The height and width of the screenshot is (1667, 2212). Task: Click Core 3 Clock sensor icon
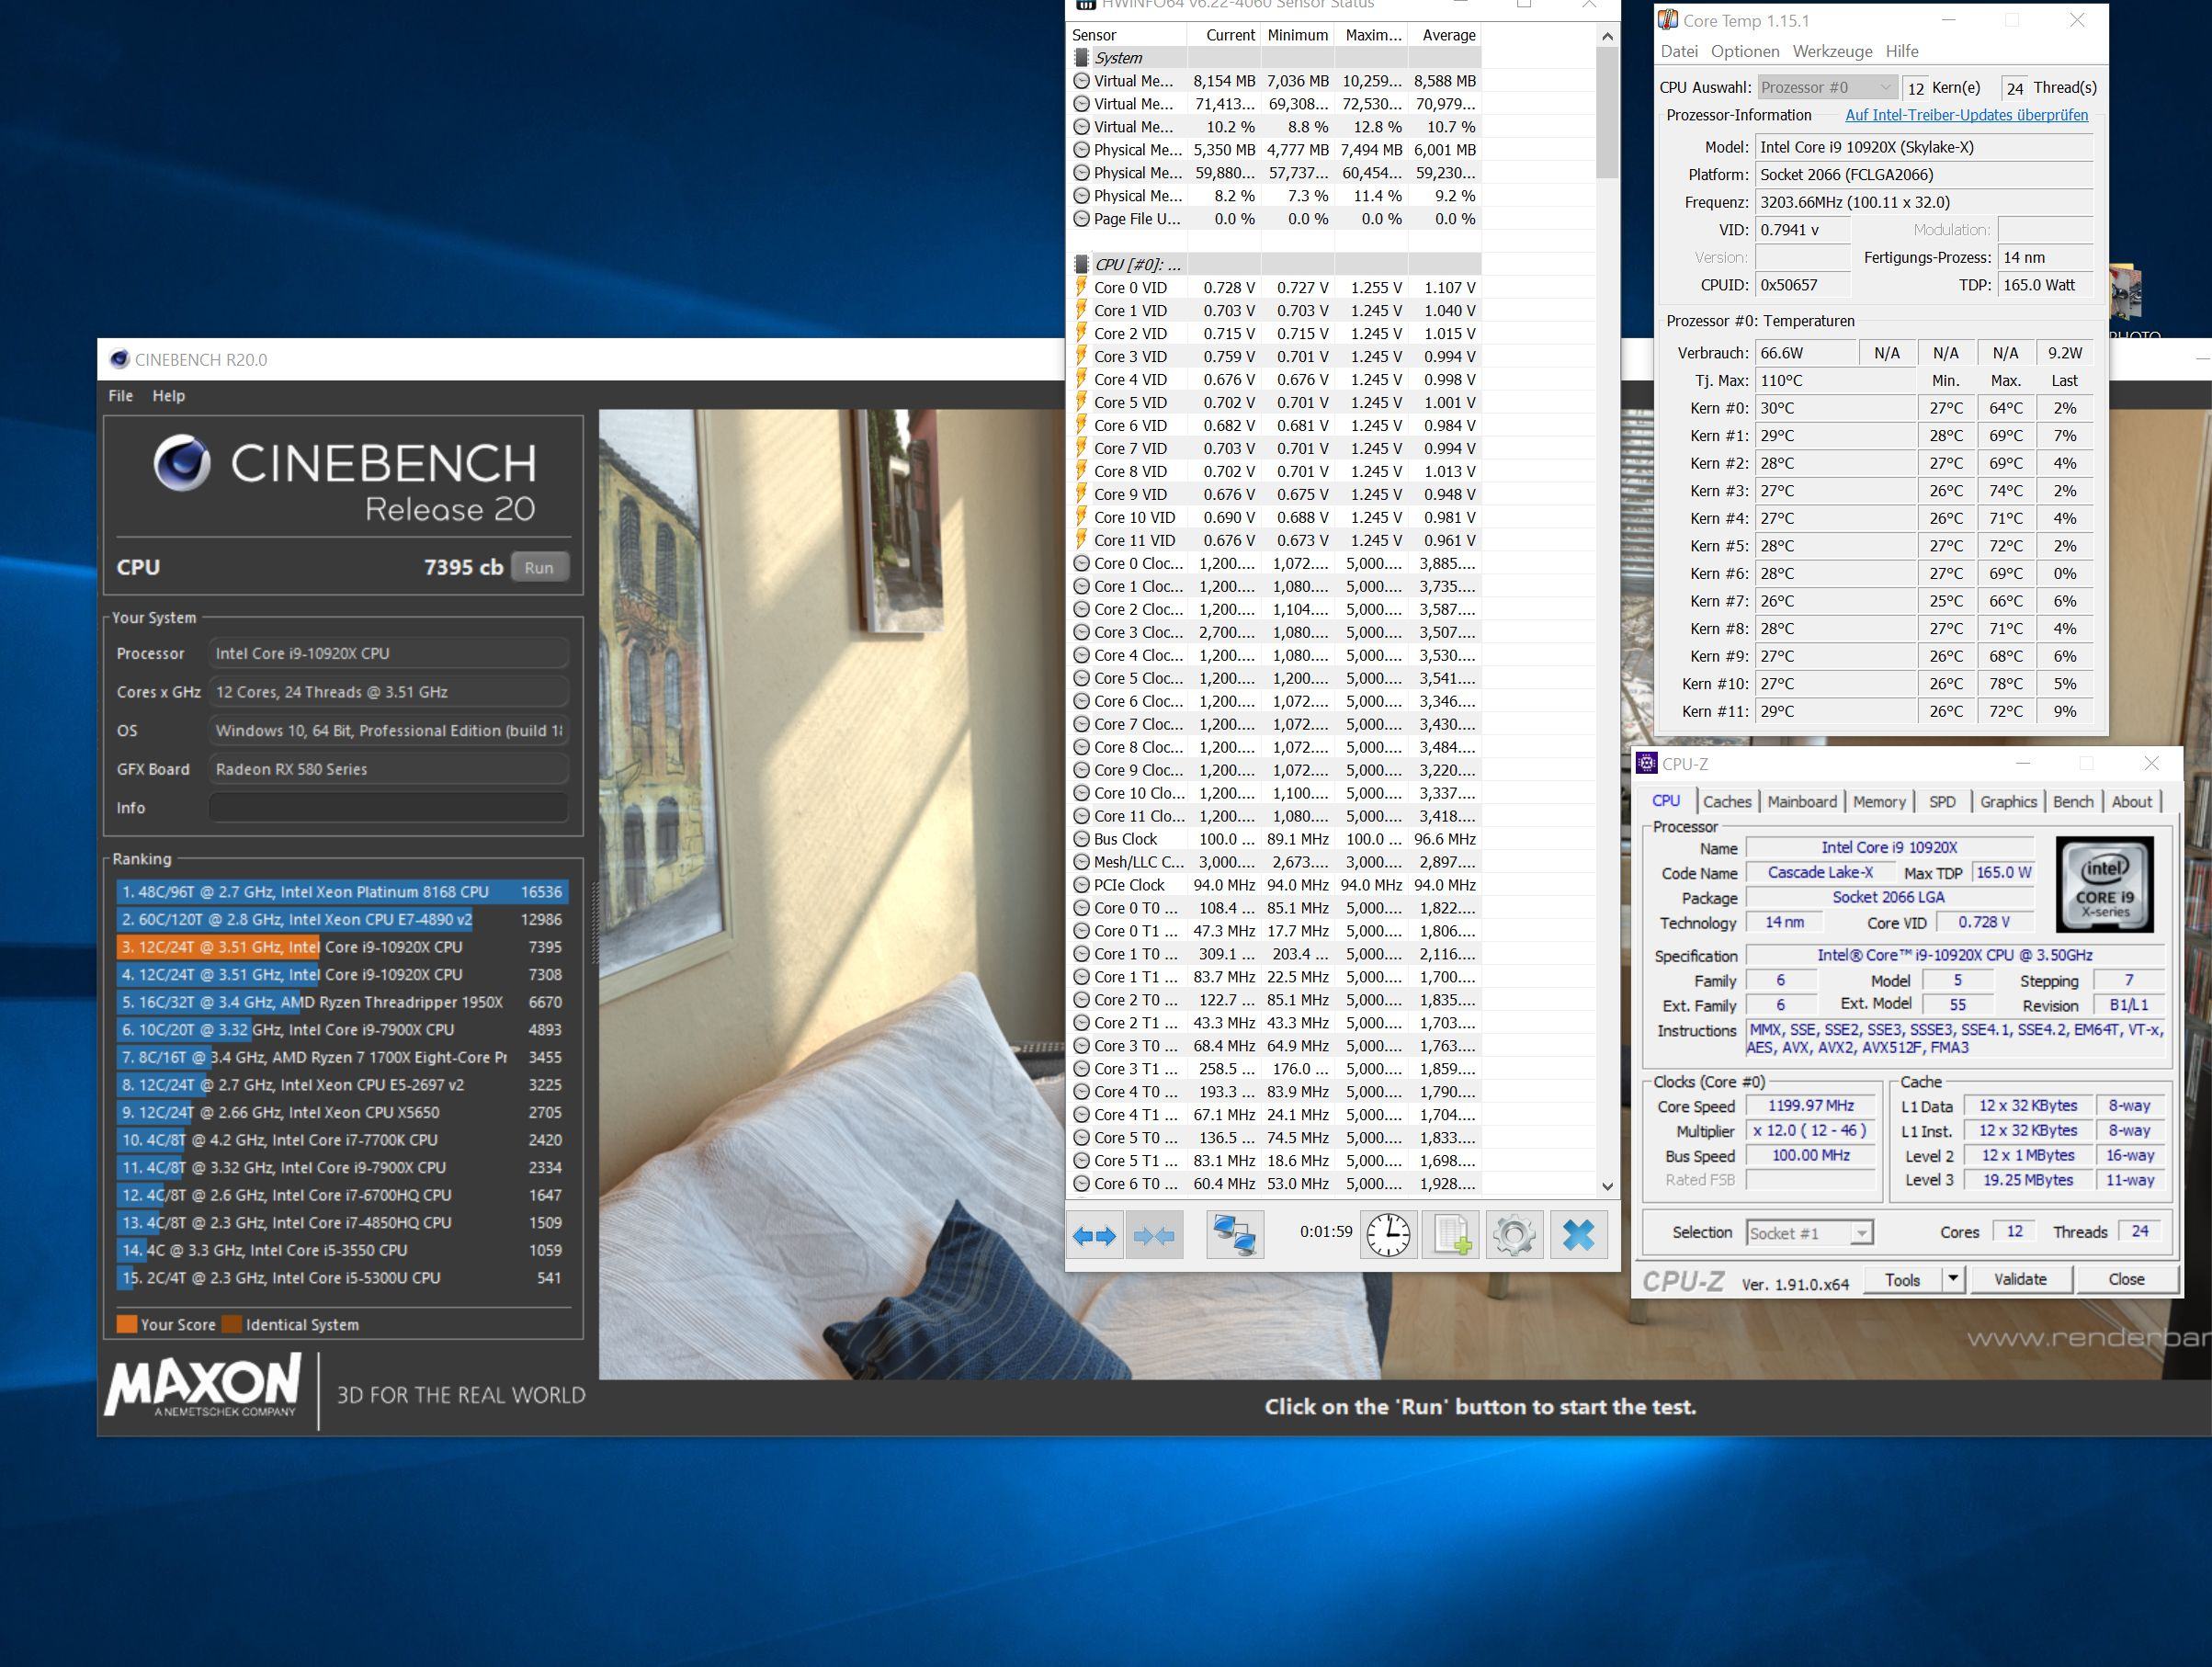(x=1081, y=633)
